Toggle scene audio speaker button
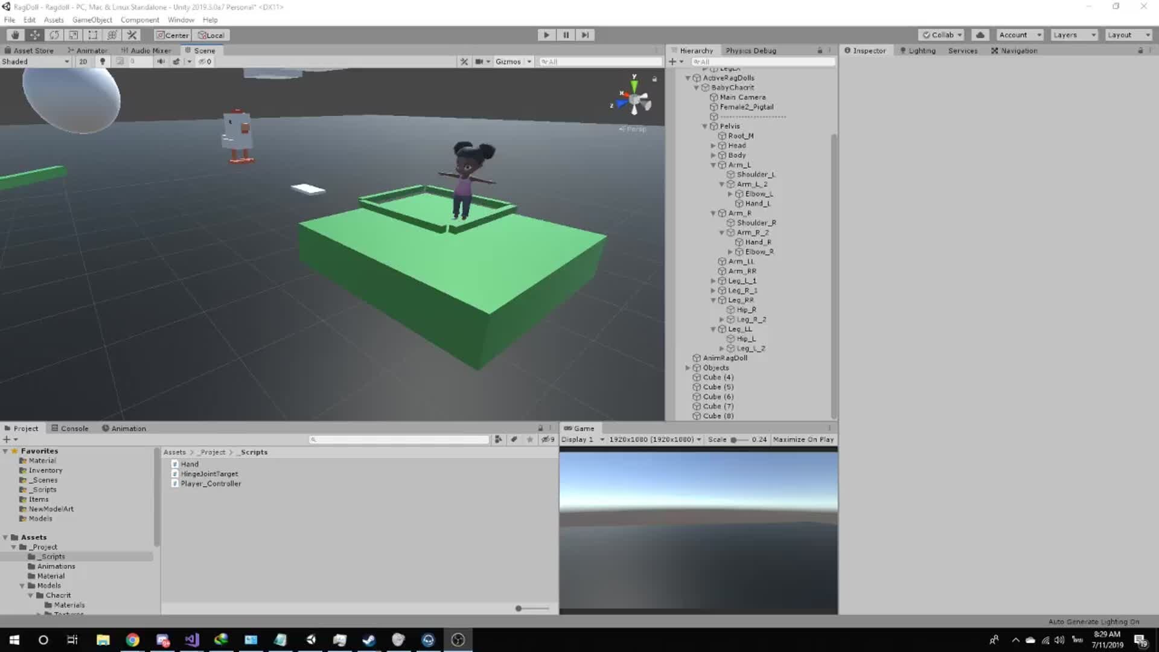1159x652 pixels. tap(161, 62)
